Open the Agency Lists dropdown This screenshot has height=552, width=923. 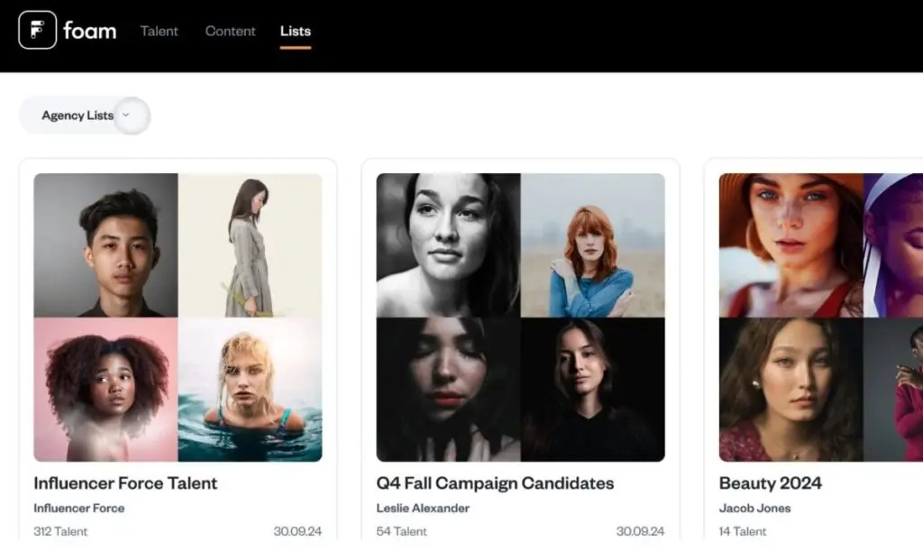click(x=77, y=115)
